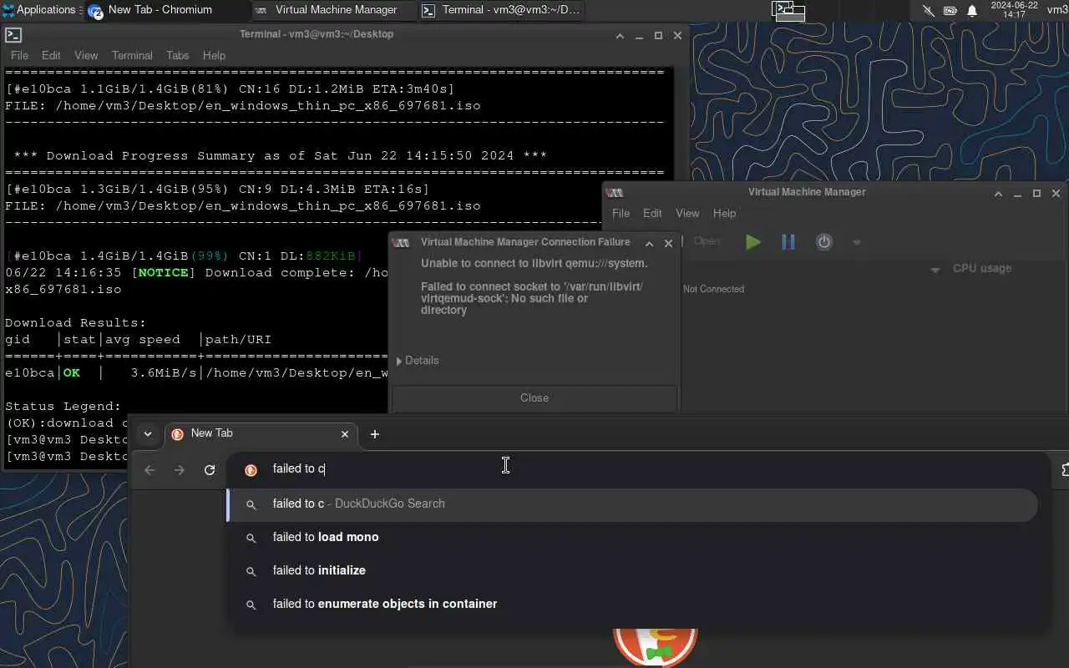
Task: Roll up Virtual Machine Manager window with caret icon
Action: pyautogui.click(x=998, y=194)
